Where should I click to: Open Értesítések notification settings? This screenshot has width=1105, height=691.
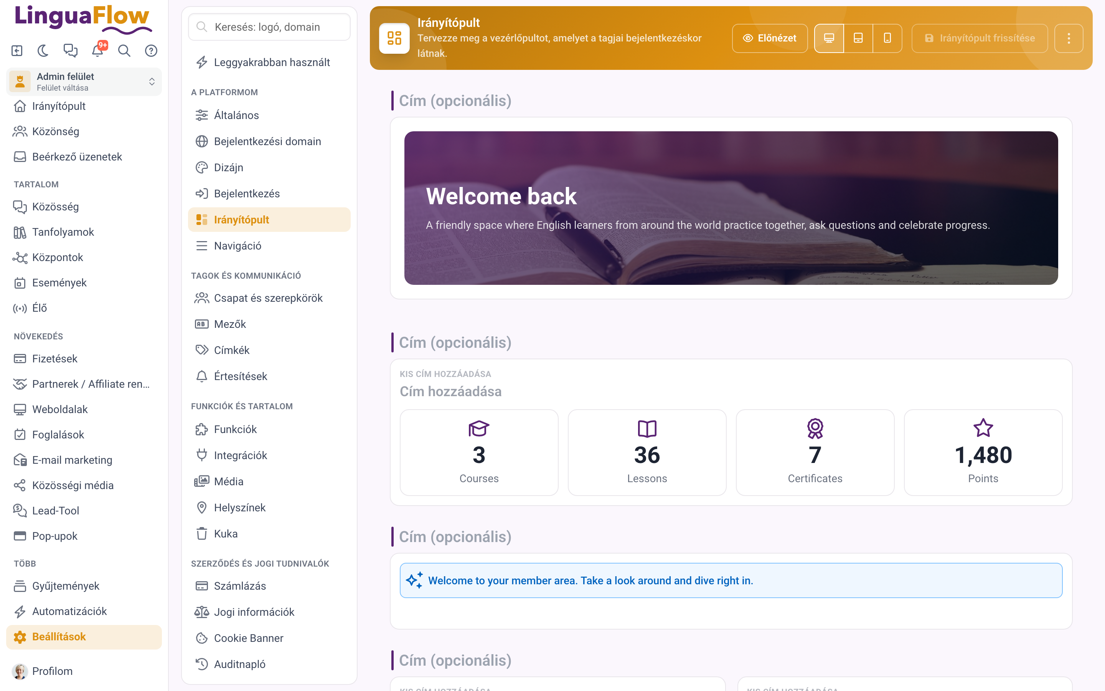[x=269, y=376]
